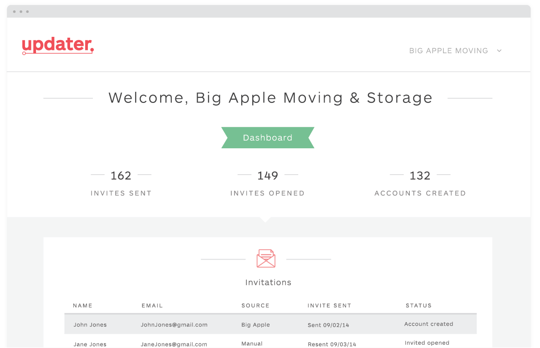Click the Resent 09/03/14 cell

(331, 344)
